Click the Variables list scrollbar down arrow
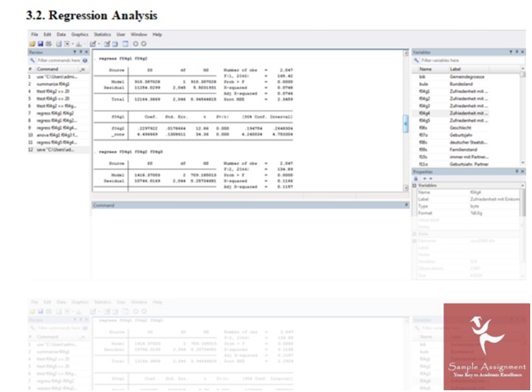This screenshot has height=392, width=532. 522,164
